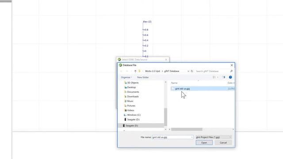Click gINT Database breadcrumb
The image size is (283, 159).
point(172,71)
